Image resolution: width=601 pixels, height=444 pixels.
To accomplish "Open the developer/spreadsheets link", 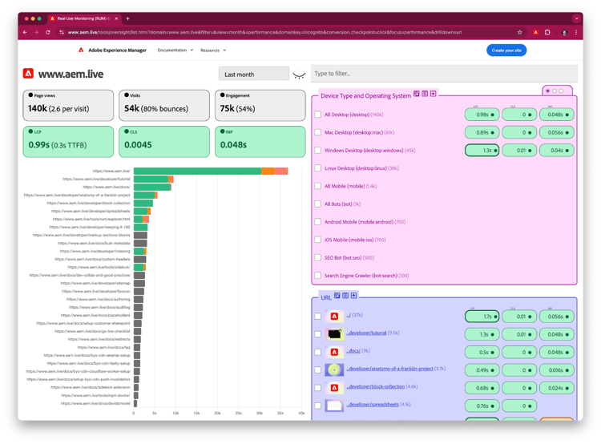I will click(373, 405).
